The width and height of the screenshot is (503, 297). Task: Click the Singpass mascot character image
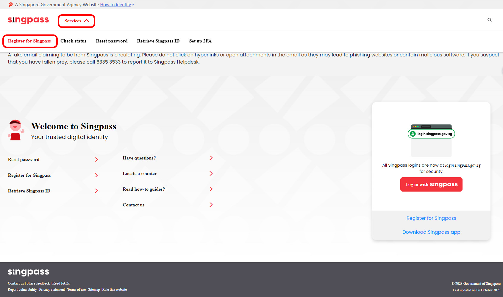point(16,130)
